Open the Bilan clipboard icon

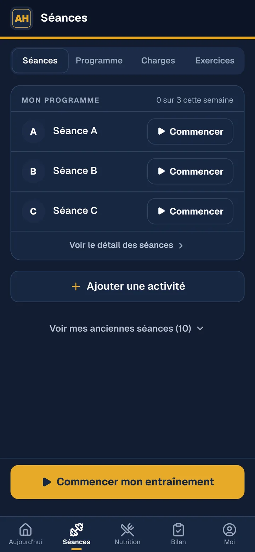[x=178, y=530]
